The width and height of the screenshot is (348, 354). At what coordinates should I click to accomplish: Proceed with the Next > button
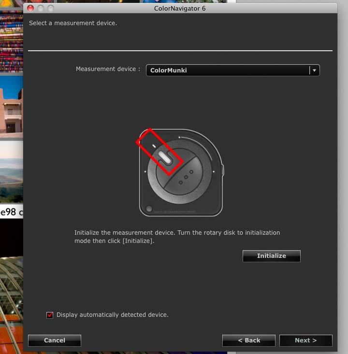point(306,340)
